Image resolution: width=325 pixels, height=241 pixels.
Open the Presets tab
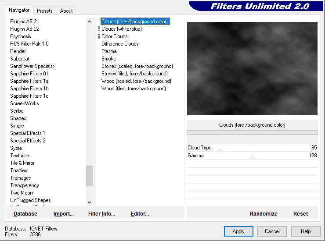(x=44, y=11)
